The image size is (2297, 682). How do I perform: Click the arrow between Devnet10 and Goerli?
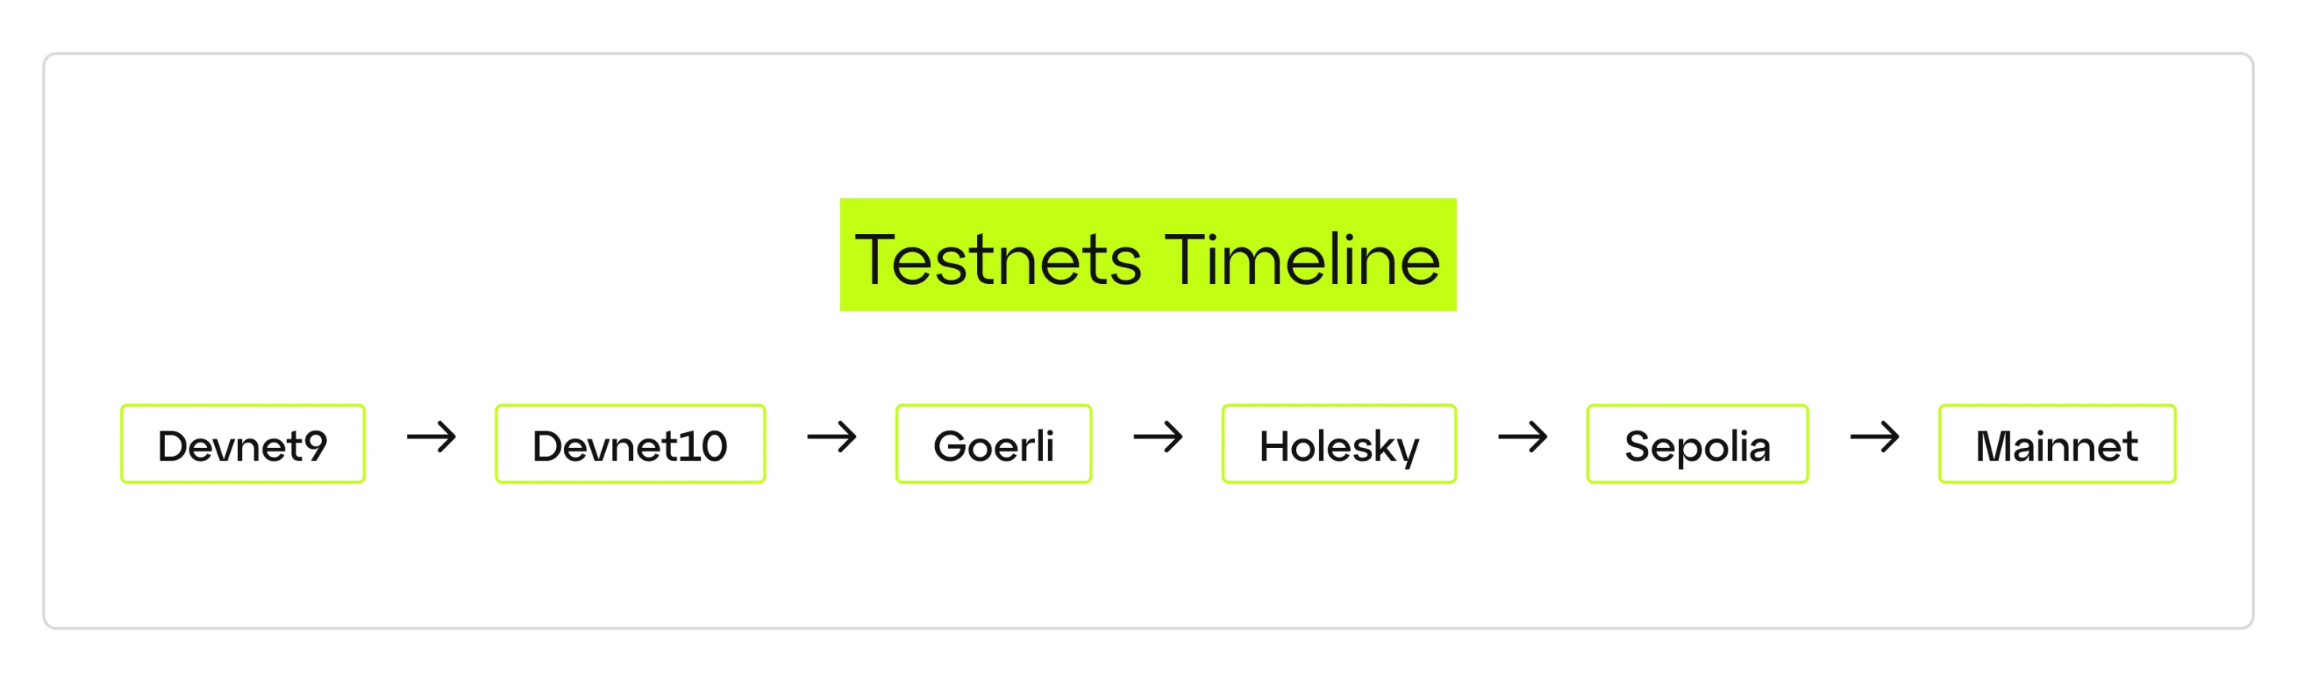[x=831, y=437]
